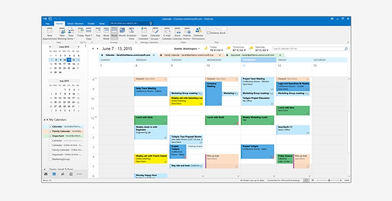The height and width of the screenshot is (201, 392).
Task: Toggle the My Calendars group checkbox
Action: click(x=47, y=120)
